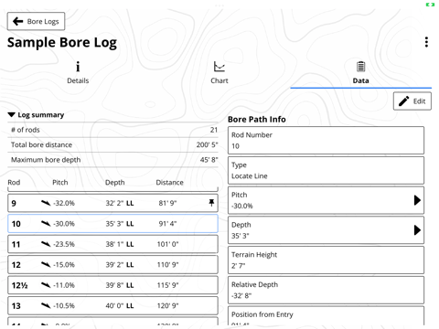Image resolution: width=439 pixels, height=329 pixels.
Task: Select rod 12 row
Action: (112, 264)
